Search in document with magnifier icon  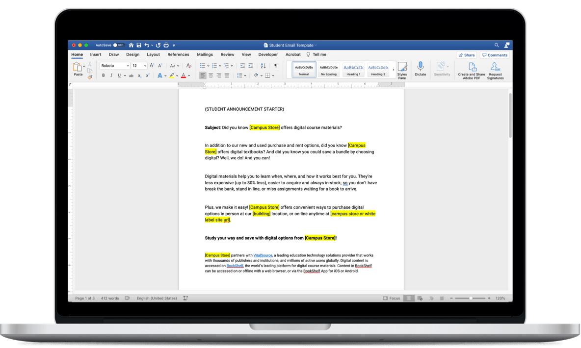pyautogui.click(x=497, y=45)
